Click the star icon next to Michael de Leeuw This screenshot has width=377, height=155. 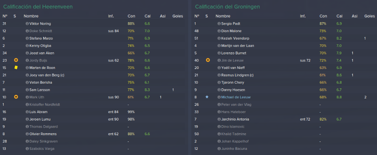pyautogui.click(x=207, y=97)
